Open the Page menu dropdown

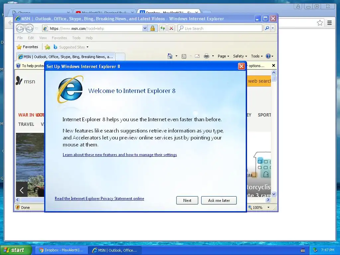(223, 56)
